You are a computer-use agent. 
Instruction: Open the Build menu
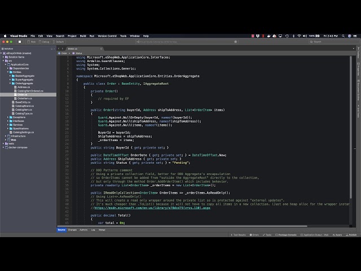(83, 36)
